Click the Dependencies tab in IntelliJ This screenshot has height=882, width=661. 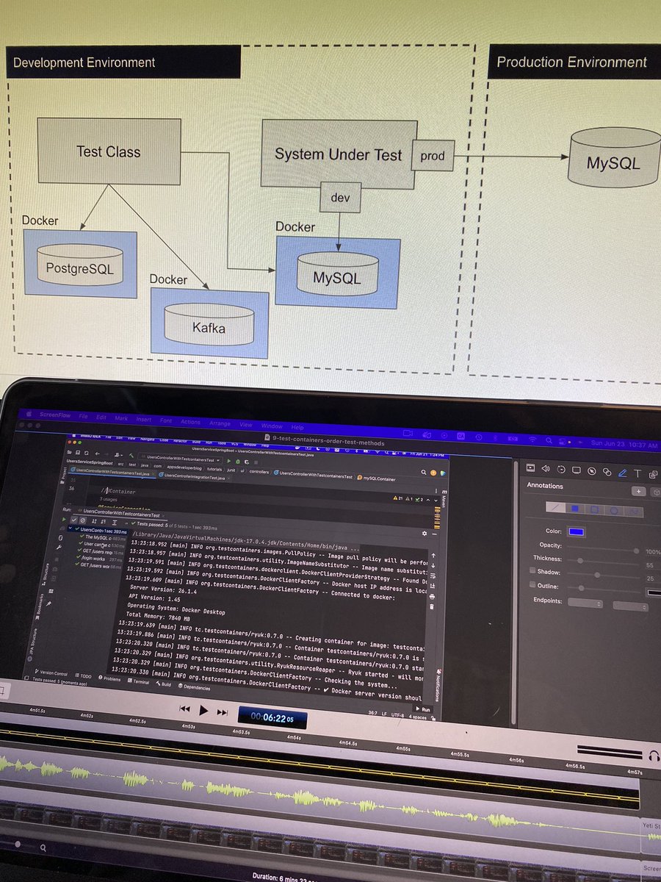(195, 688)
